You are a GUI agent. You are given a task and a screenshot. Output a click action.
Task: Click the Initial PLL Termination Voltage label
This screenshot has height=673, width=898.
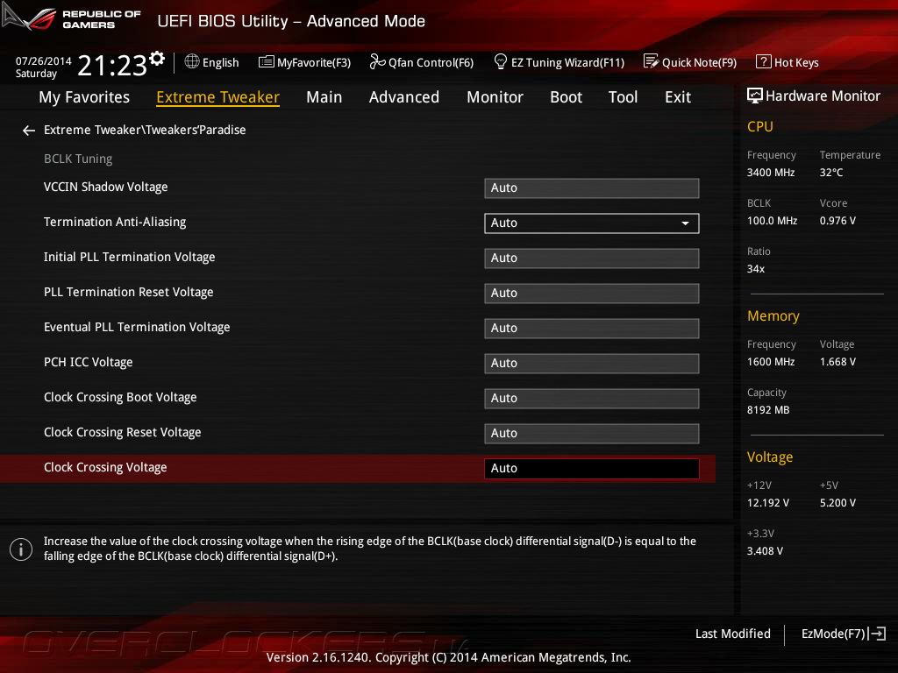(130, 257)
